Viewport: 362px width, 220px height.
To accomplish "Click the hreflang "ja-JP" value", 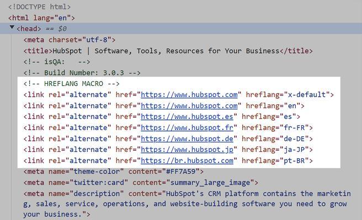I will 294,150.
